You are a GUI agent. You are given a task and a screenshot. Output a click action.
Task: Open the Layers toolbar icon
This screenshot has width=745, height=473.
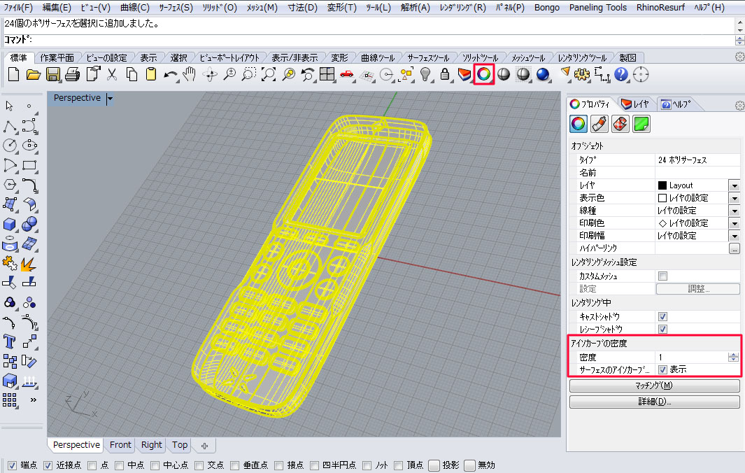(x=464, y=75)
